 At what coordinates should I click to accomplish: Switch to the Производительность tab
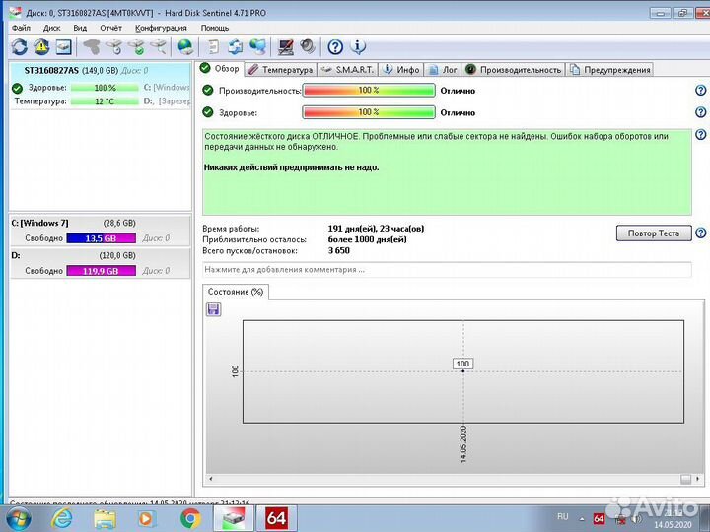tap(513, 70)
